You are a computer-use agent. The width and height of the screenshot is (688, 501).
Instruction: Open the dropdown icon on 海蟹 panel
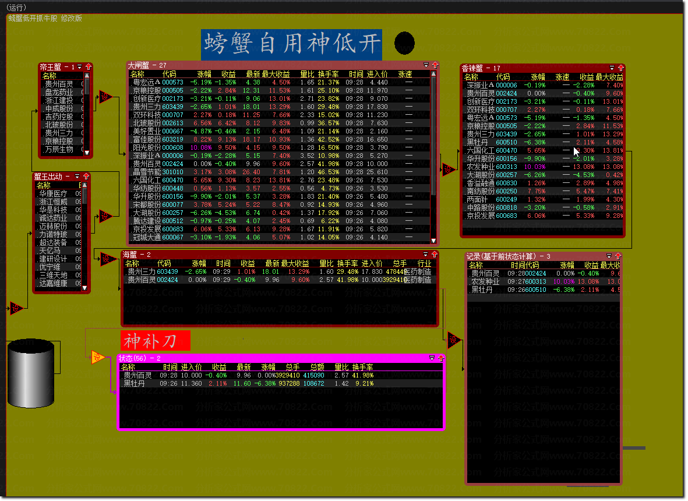pos(426,255)
